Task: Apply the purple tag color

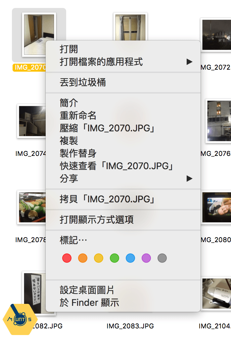Action: coord(146,258)
